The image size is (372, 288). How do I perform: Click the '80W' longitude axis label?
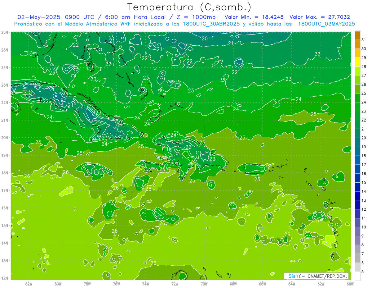[58, 284]
